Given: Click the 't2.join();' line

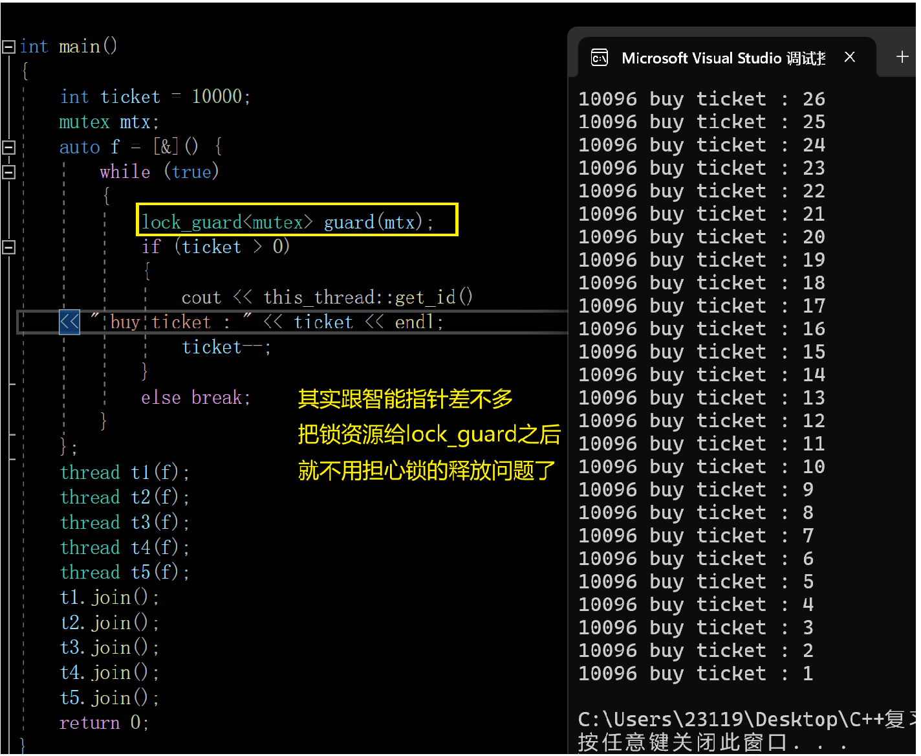Looking at the screenshot, I should pyautogui.click(x=109, y=623).
